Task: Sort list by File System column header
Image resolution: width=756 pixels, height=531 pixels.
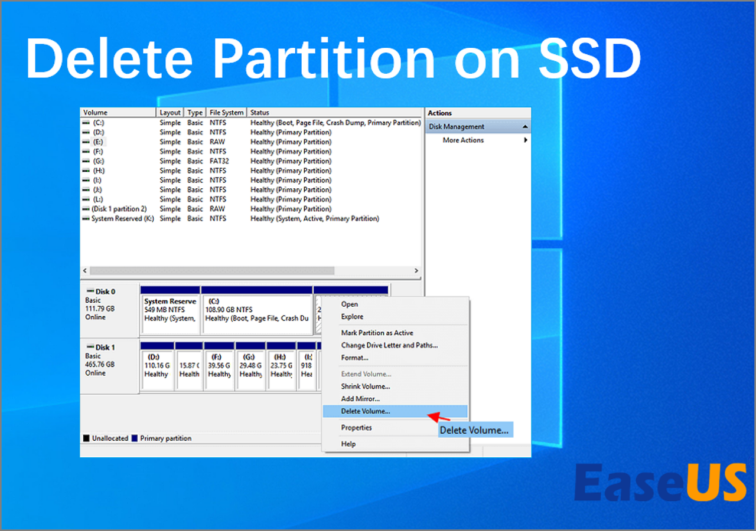Action: 227,113
